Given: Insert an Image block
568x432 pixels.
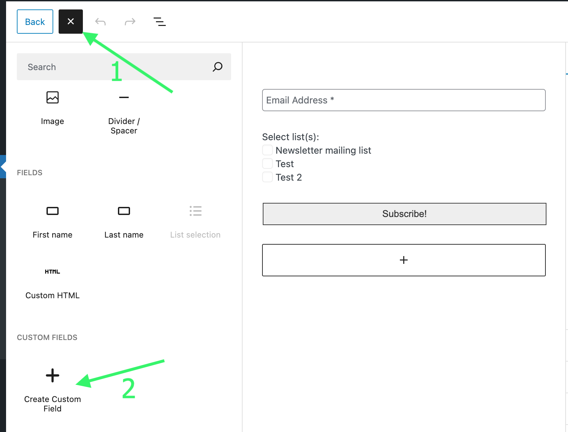Looking at the screenshot, I should pos(53,108).
